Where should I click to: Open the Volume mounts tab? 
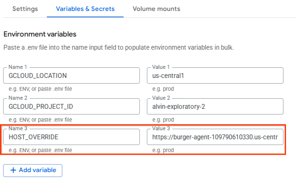156,9
